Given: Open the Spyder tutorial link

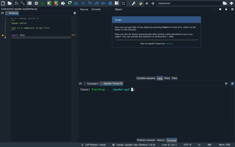Looking at the screenshot, I should click(169, 43).
